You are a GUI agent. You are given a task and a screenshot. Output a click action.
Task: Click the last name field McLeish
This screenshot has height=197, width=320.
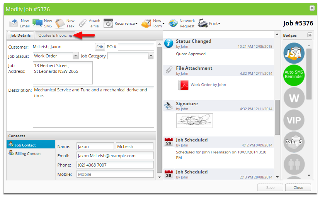pyautogui.click(x=135, y=146)
